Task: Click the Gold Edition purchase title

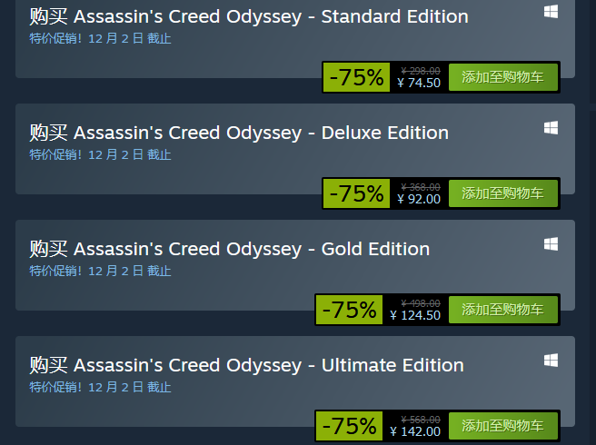Action: pyautogui.click(x=230, y=250)
